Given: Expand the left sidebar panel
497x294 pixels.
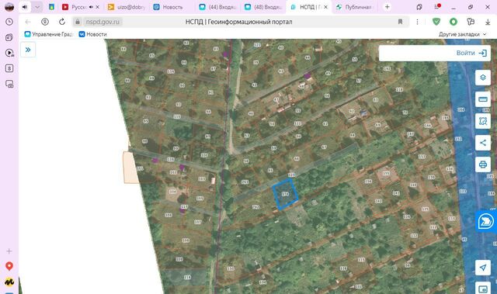Looking at the screenshot, I should coord(28,50).
